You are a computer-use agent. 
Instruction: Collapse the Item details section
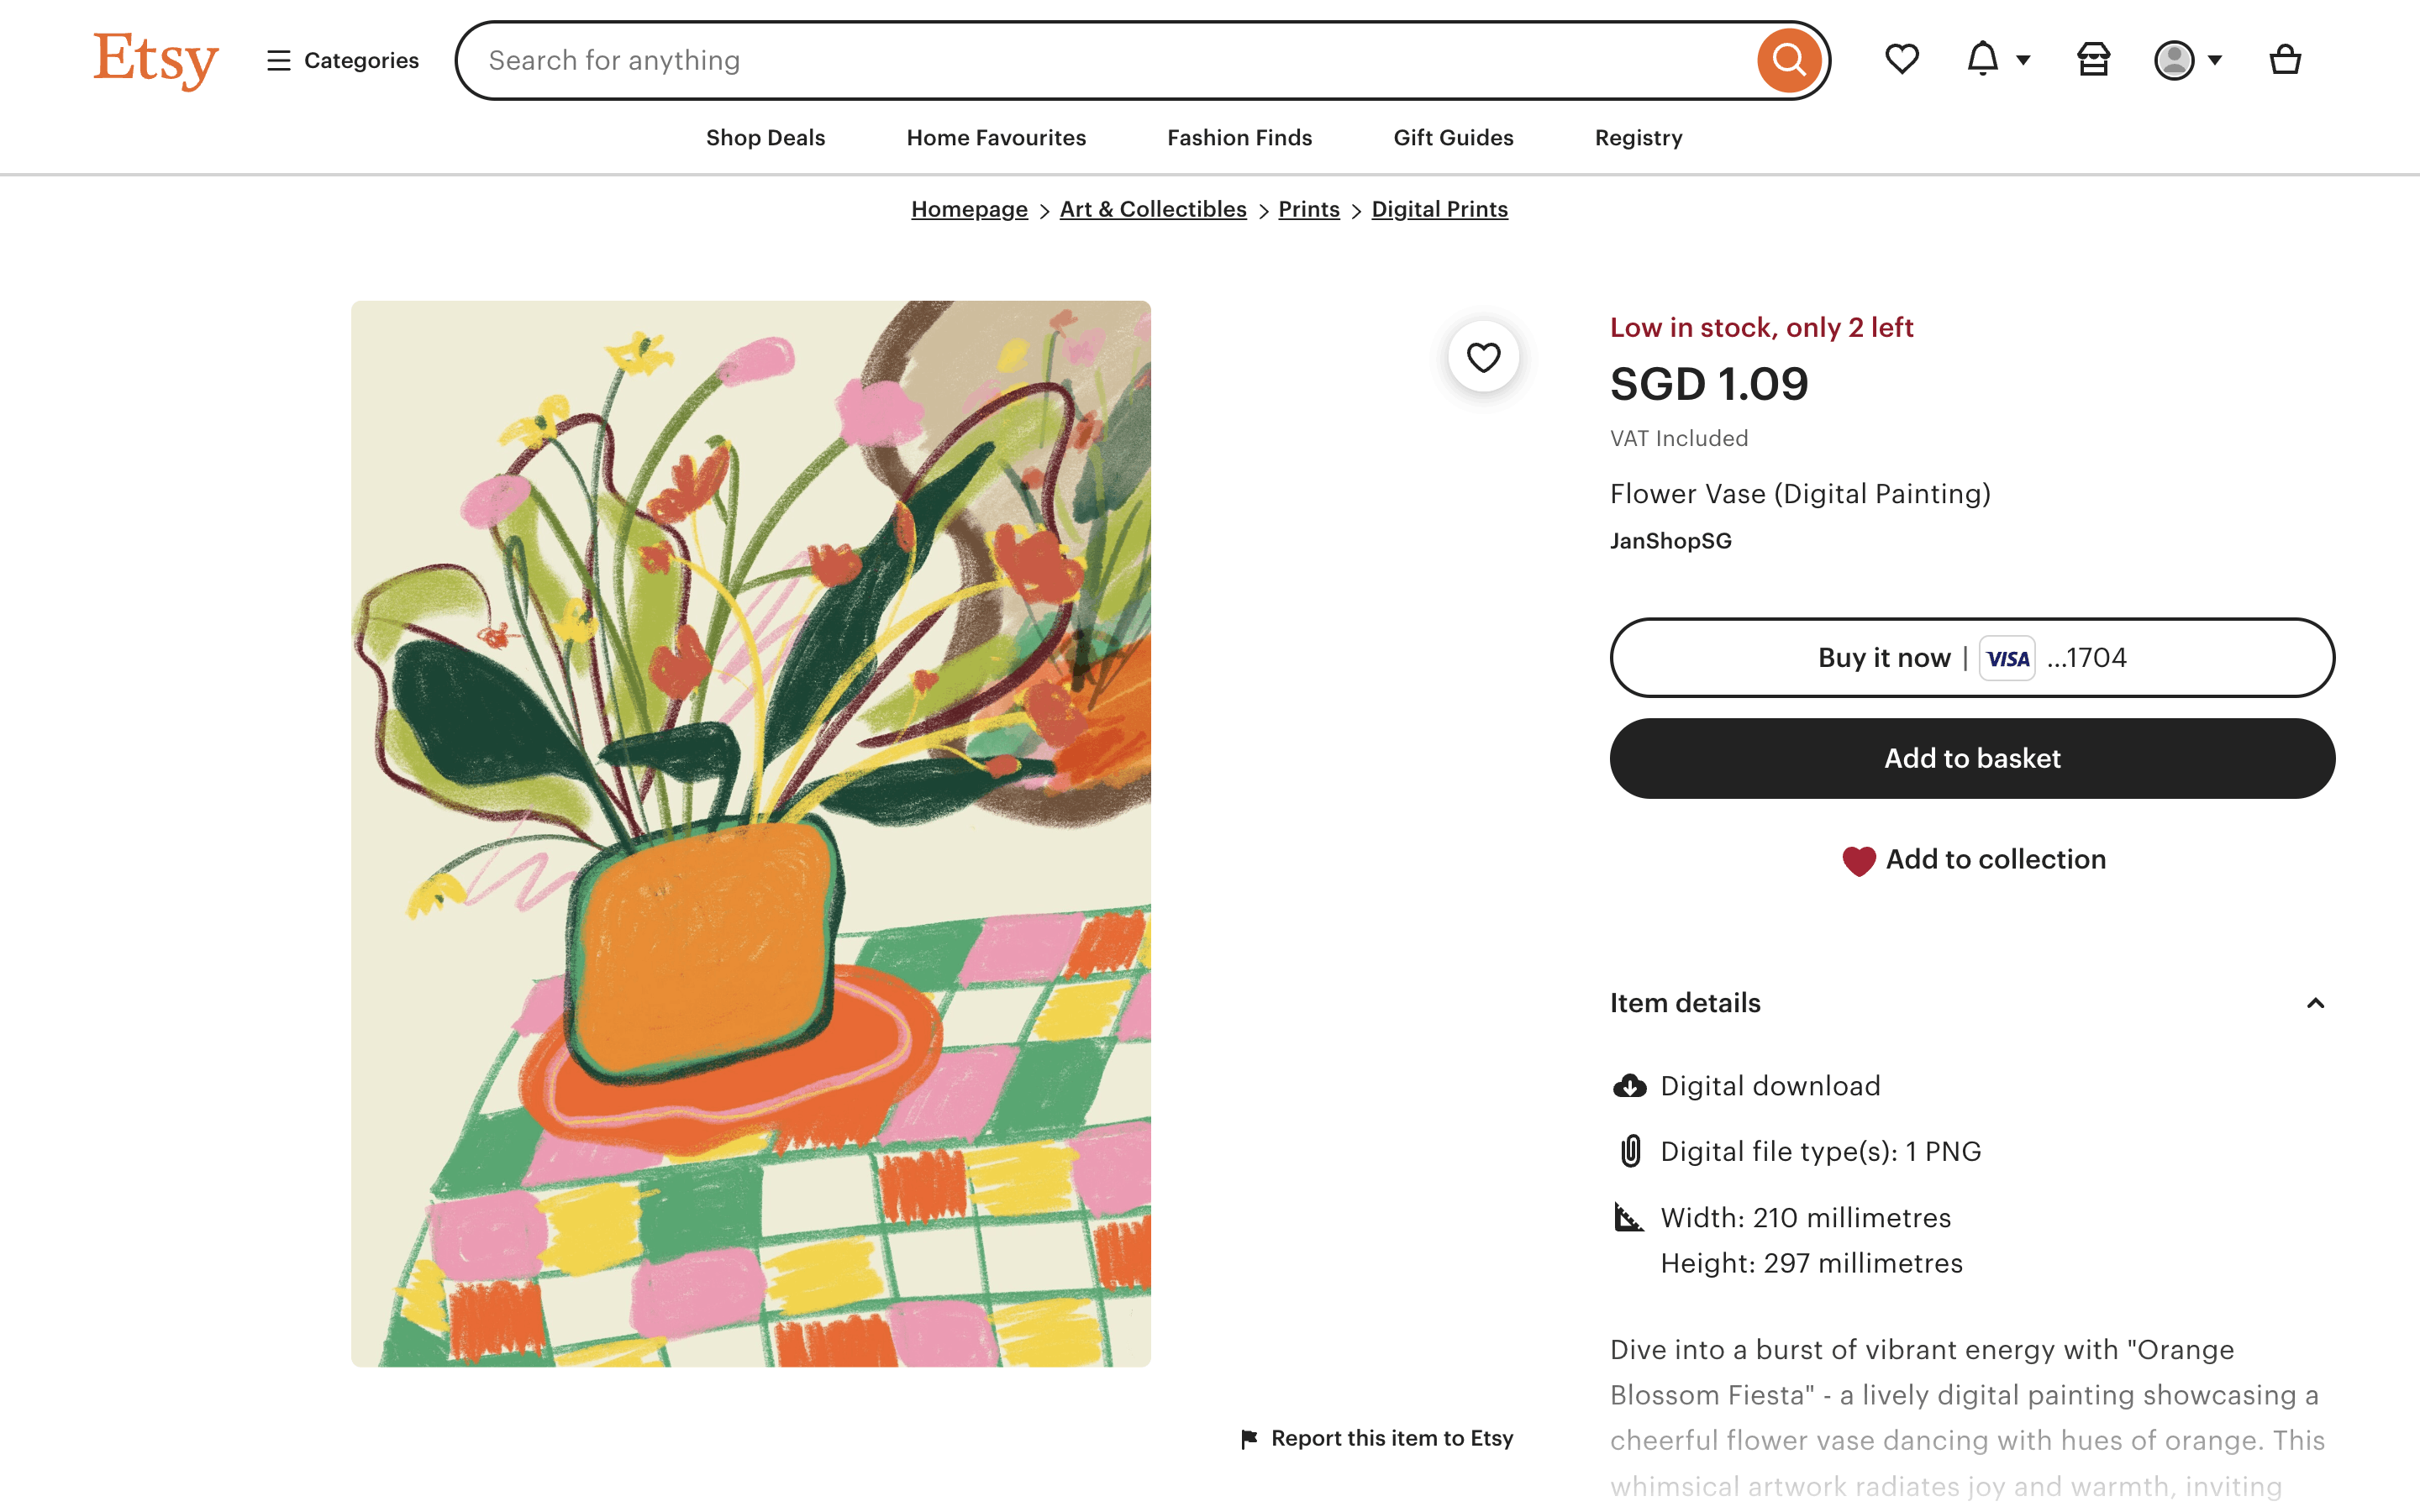tap(2314, 1003)
